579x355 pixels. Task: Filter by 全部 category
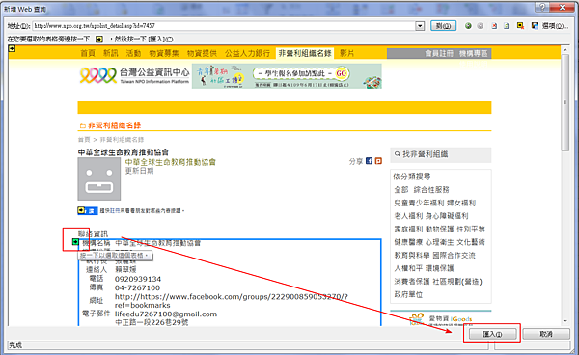pyautogui.click(x=401, y=190)
